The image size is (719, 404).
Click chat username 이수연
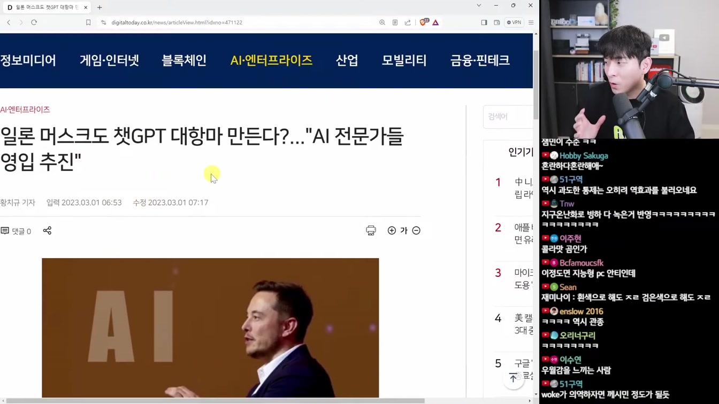click(x=570, y=360)
